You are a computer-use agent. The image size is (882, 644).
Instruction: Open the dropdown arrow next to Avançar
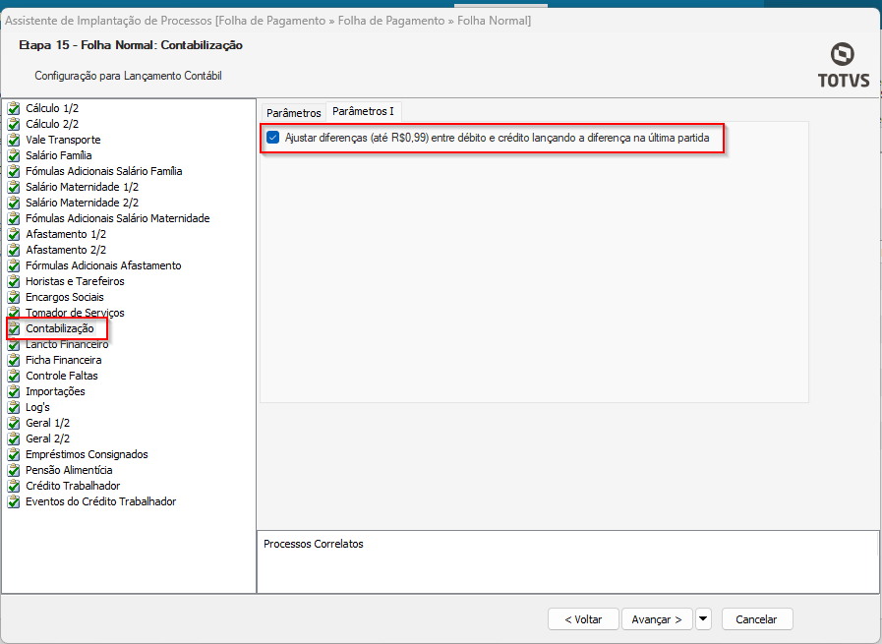click(x=702, y=619)
